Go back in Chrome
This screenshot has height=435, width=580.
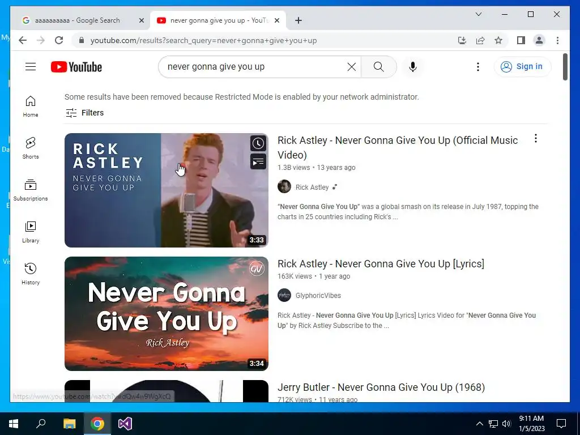pos(23,40)
